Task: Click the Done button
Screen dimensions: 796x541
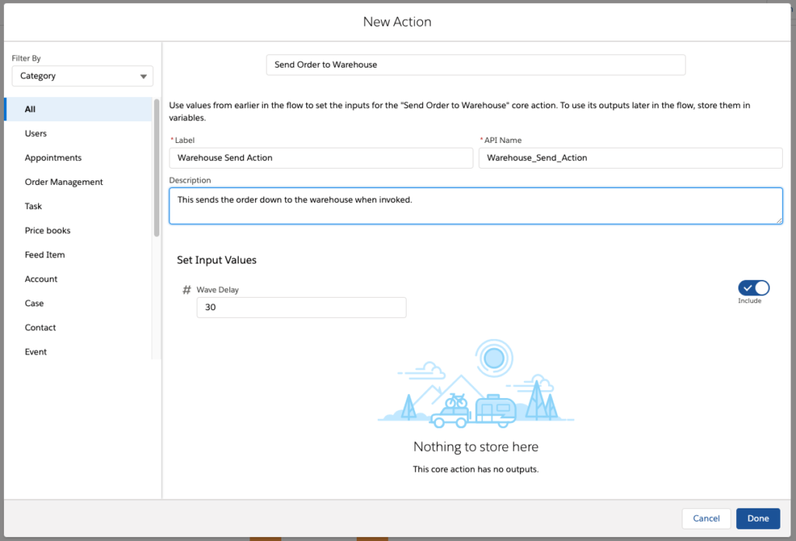Action: tap(757, 518)
